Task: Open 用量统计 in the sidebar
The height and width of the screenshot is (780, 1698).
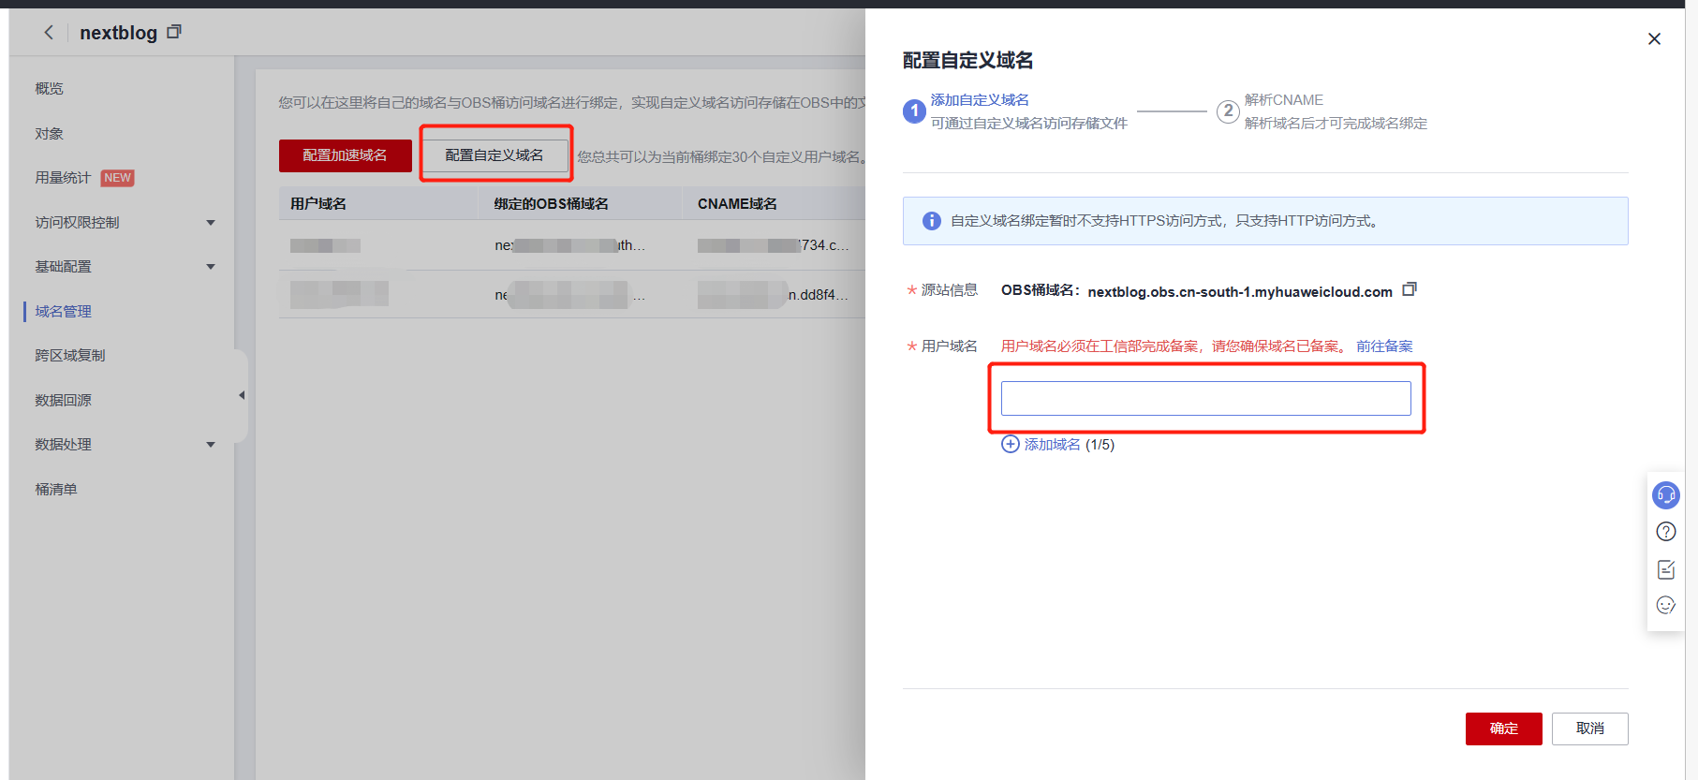Action: click(x=63, y=178)
